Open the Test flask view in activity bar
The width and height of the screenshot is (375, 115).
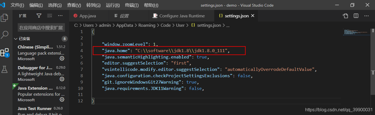pyautogui.click(x=4, y=69)
